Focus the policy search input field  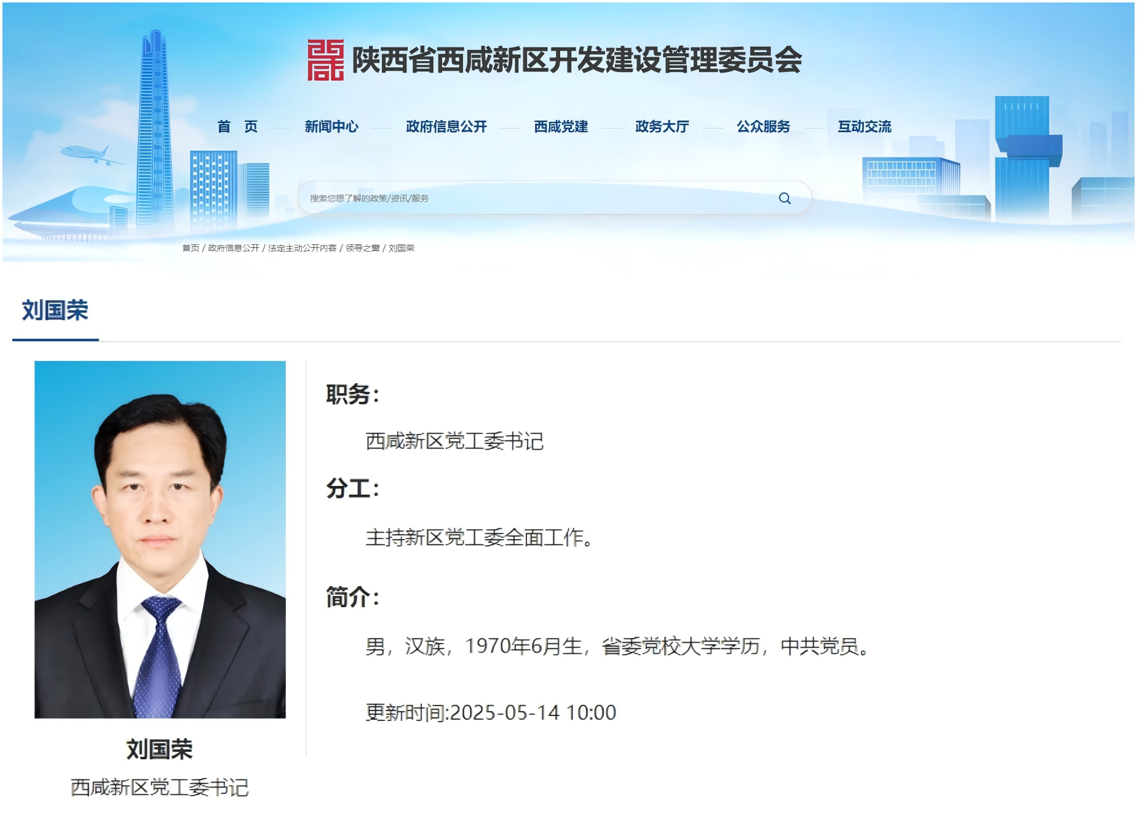click(x=541, y=198)
